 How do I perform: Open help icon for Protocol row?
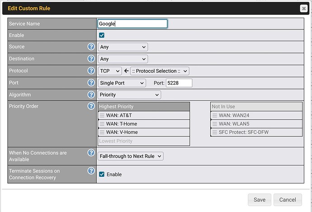(x=91, y=71)
